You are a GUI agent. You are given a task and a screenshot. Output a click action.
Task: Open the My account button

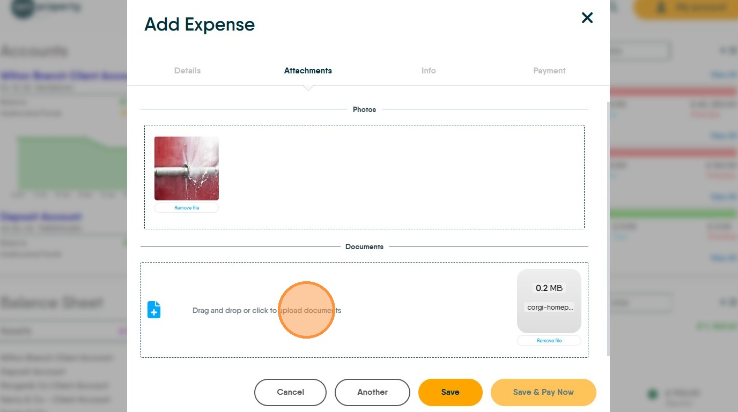click(685, 8)
